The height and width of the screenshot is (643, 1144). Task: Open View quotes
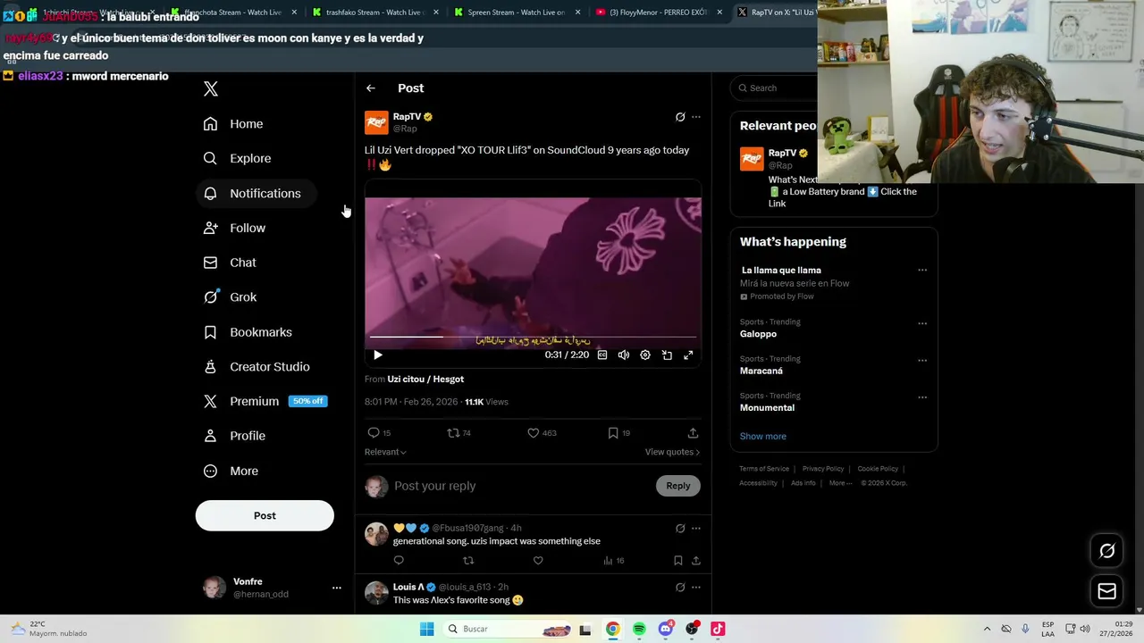672,452
